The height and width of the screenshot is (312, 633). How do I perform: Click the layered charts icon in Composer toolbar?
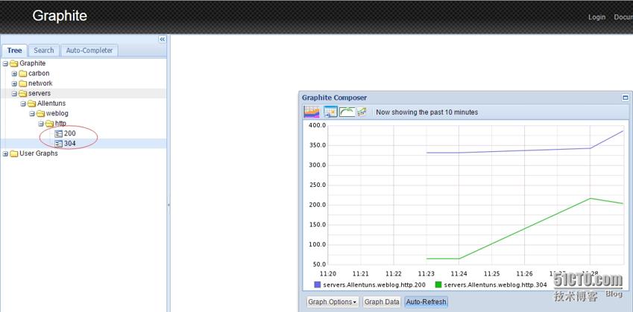click(362, 112)
